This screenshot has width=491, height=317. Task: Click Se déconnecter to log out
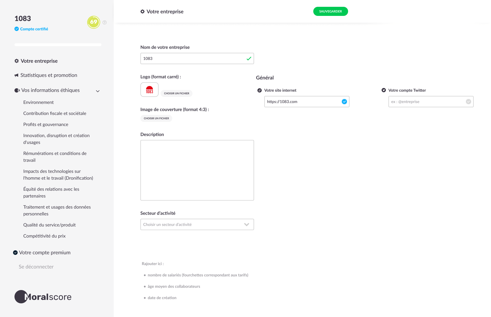pyautogui.click(x=36, y=267)
